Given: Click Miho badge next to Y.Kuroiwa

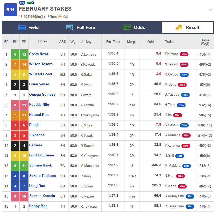Looking at the screenshot, I should (x=186, y=146).
